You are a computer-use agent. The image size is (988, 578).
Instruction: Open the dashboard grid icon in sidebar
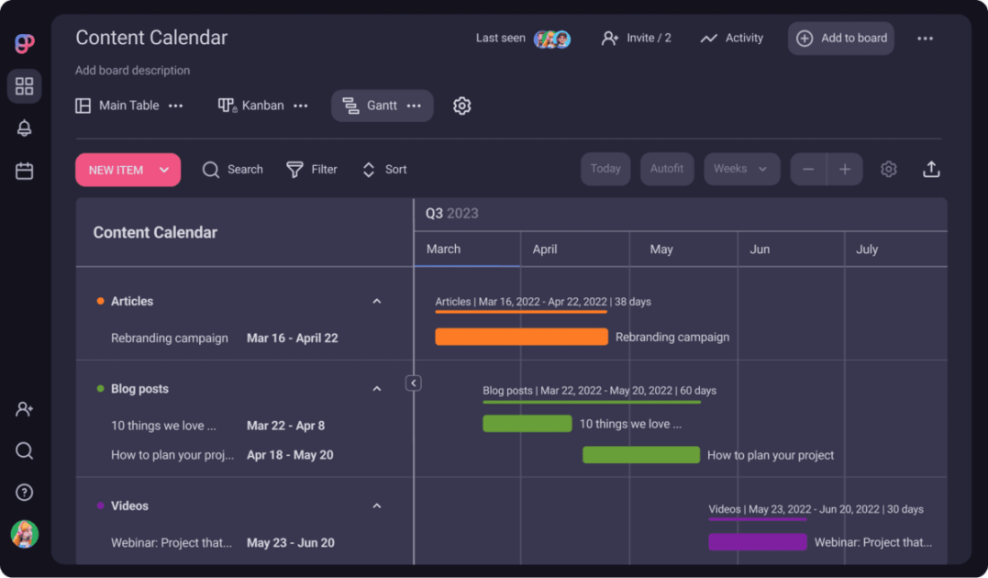pyautogui.click(x=25, y=86)
